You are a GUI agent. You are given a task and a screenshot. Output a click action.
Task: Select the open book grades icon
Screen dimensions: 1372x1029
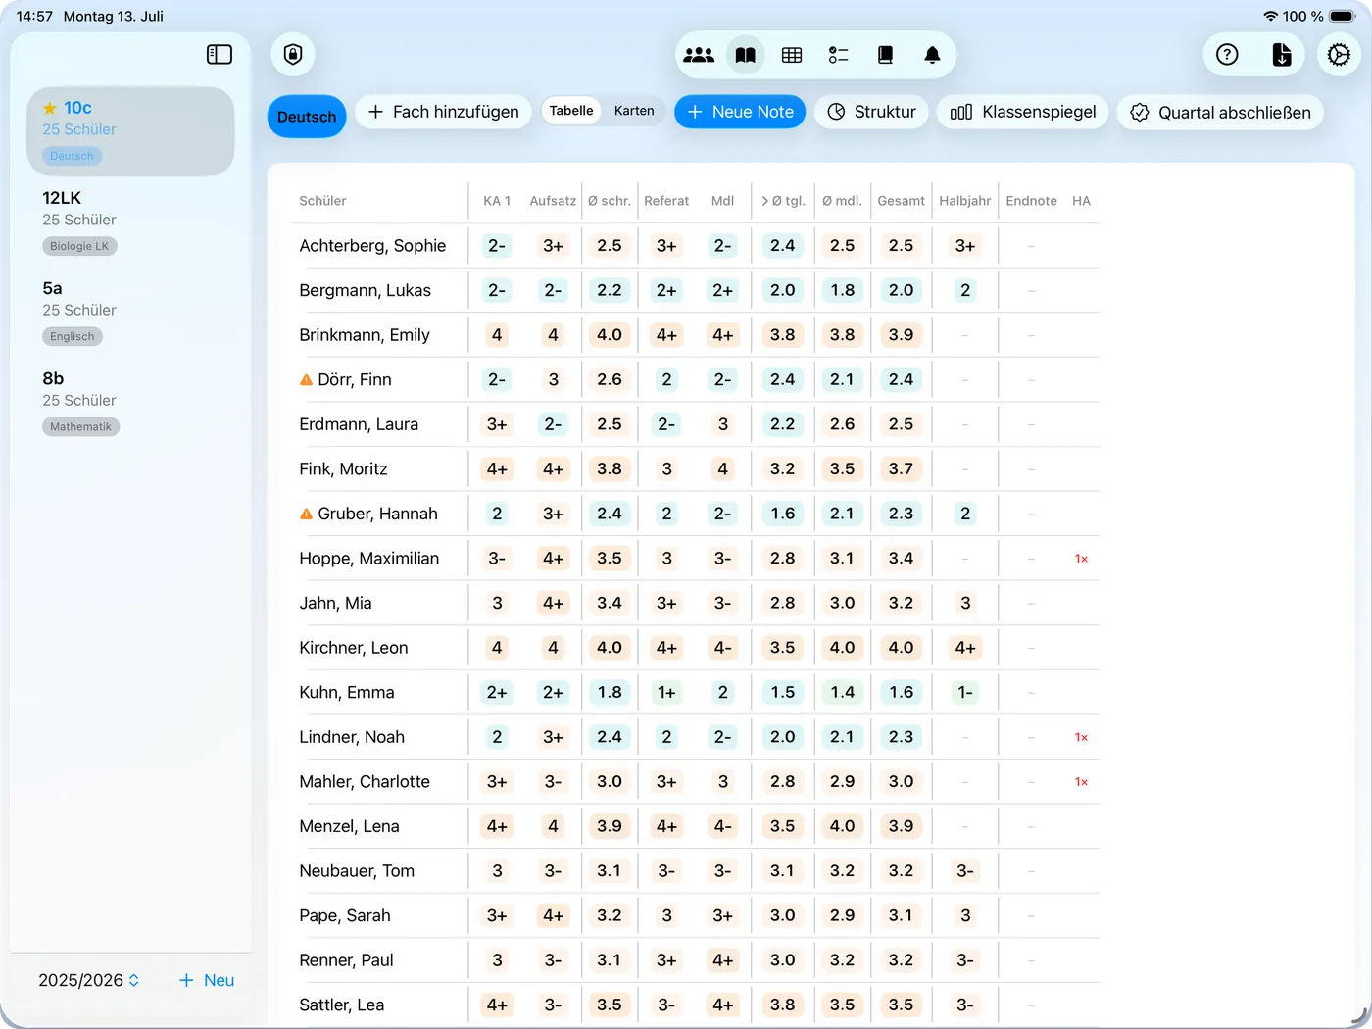(x=746, y=56)
